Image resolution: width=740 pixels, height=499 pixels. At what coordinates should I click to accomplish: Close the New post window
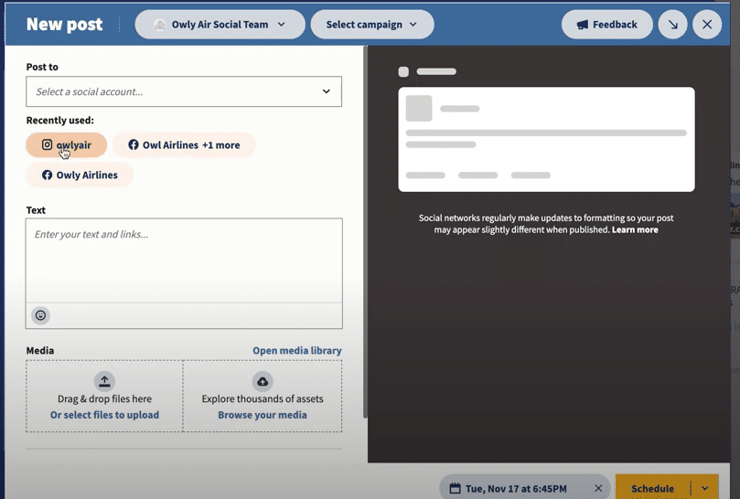[x=707, y=25]
